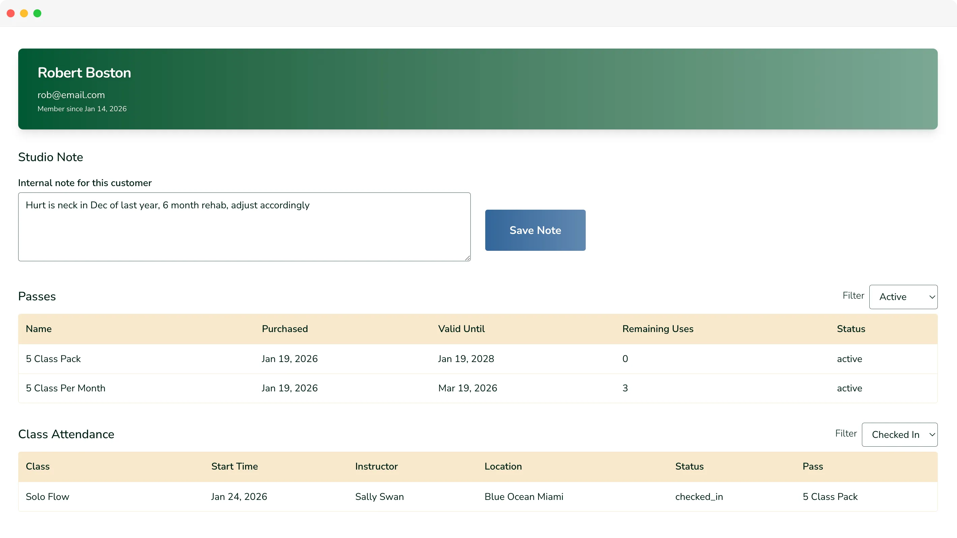The height and width of the screenshot is (538, 957).
Task: Select the checked_in status cell
Action: click(x=699, y=497)
